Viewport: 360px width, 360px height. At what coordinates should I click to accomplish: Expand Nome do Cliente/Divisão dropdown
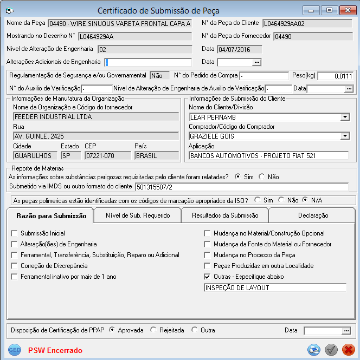coord(345,117)
